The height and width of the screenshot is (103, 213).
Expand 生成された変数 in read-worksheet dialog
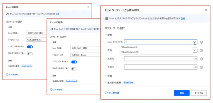106,83
